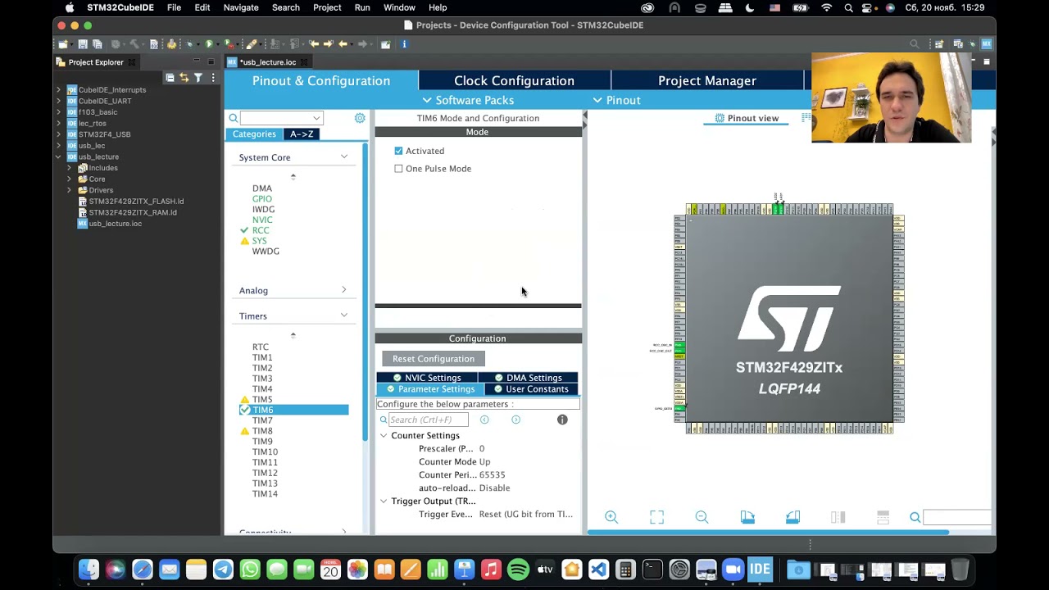Image resolution: width=1049 pixels, height=590 pixels.
Task: Open macOS Spotlight search in menu bar
Action: coord(848,7)
